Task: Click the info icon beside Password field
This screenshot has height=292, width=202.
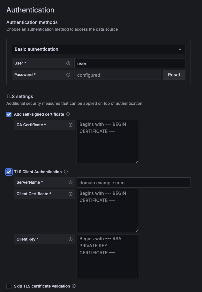Action: click(x=69, y=74)
